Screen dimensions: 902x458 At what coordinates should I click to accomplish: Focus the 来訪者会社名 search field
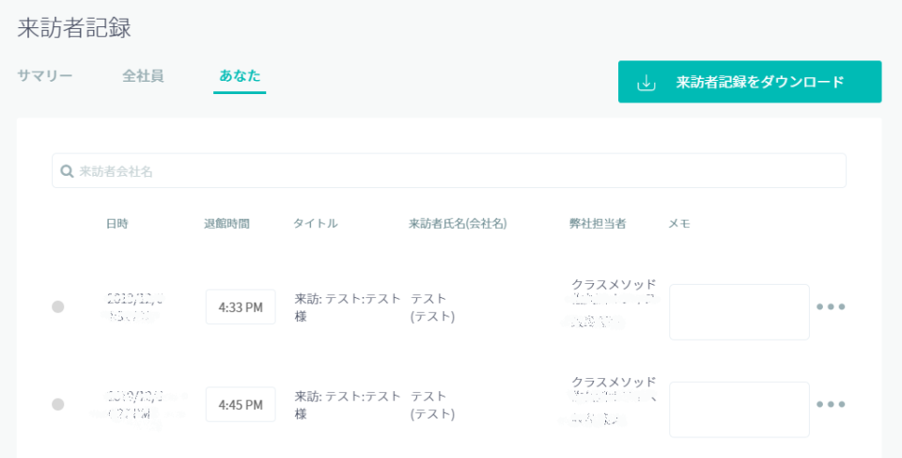click(451, 171)
